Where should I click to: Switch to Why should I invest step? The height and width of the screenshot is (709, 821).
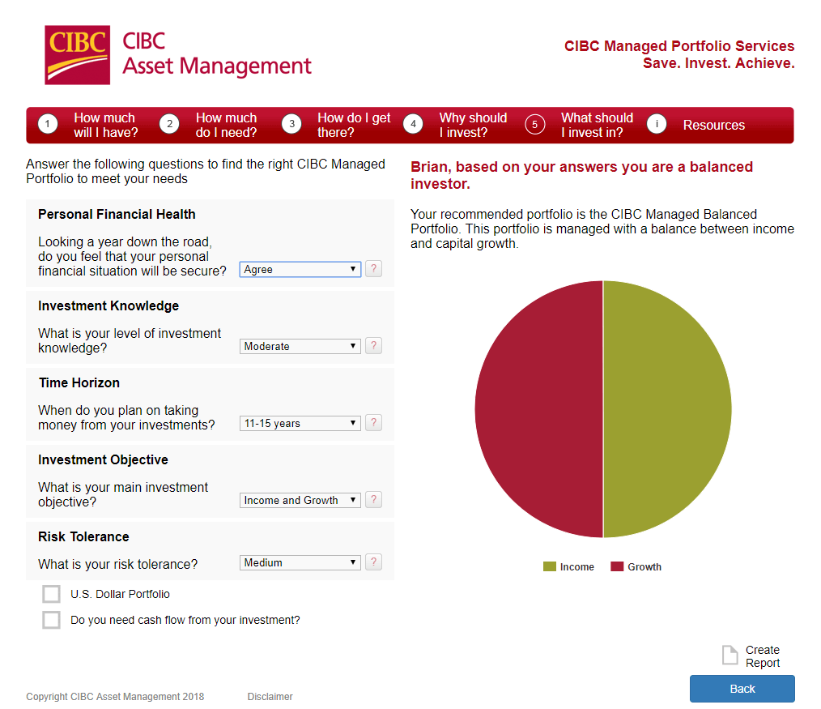456,125
